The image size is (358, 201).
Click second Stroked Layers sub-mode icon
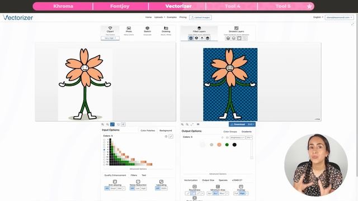(x=234, y=39)
